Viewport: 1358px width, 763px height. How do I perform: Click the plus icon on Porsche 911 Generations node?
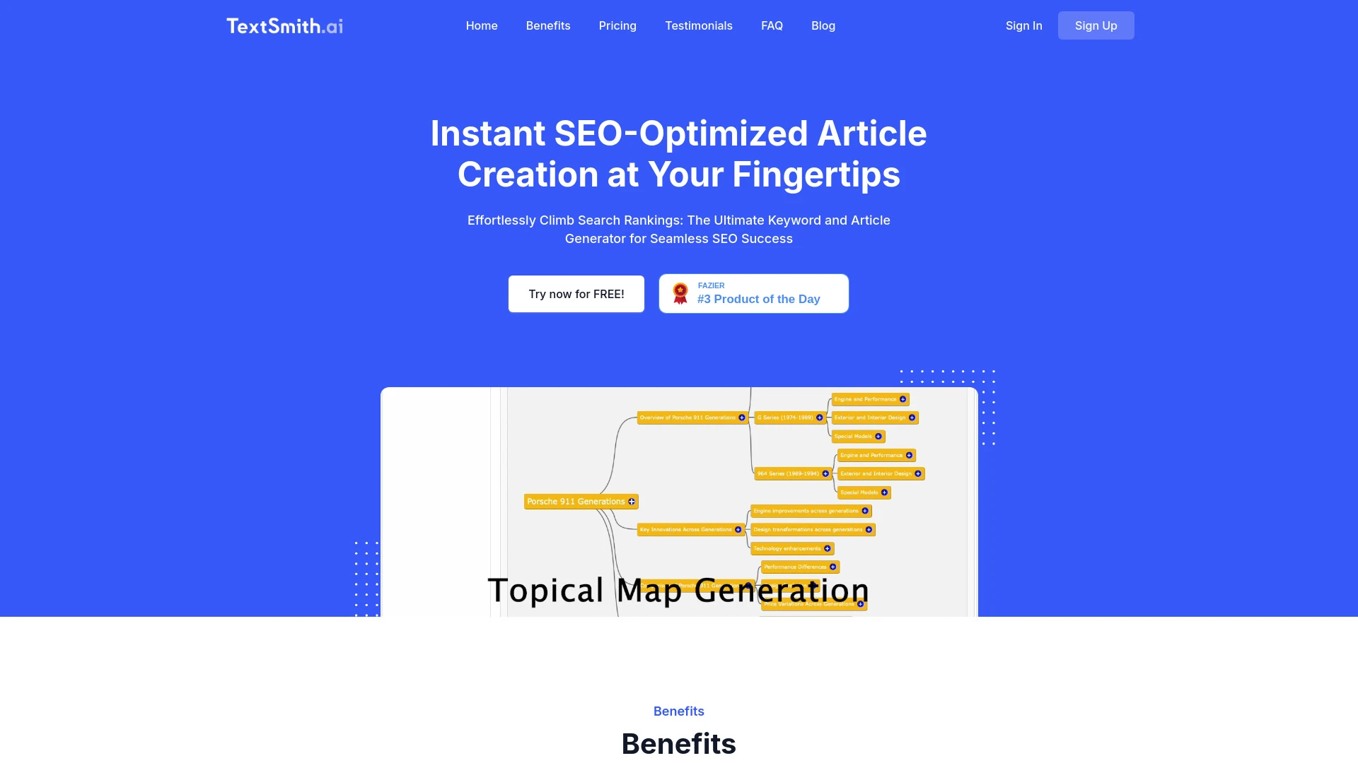click(632, 501)
